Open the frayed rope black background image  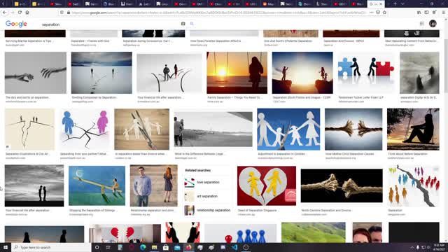click(x=342, y=185)
